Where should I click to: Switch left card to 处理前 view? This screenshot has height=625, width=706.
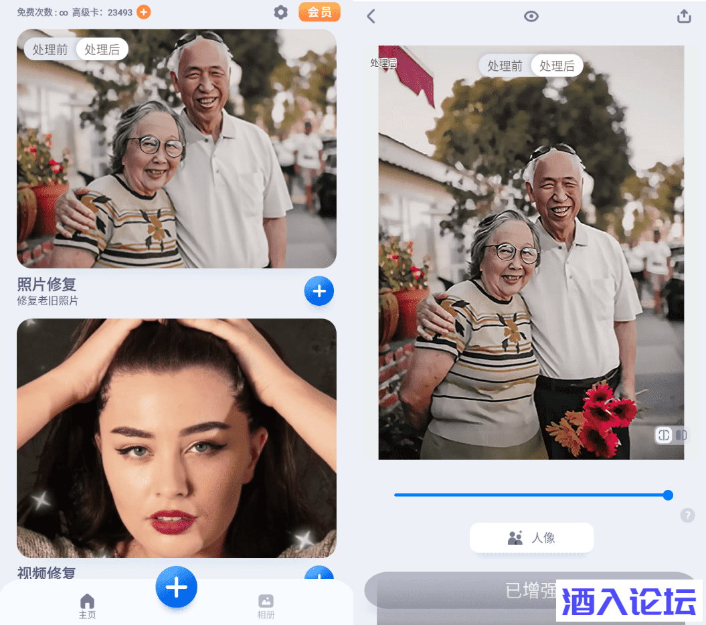point(50,50)
